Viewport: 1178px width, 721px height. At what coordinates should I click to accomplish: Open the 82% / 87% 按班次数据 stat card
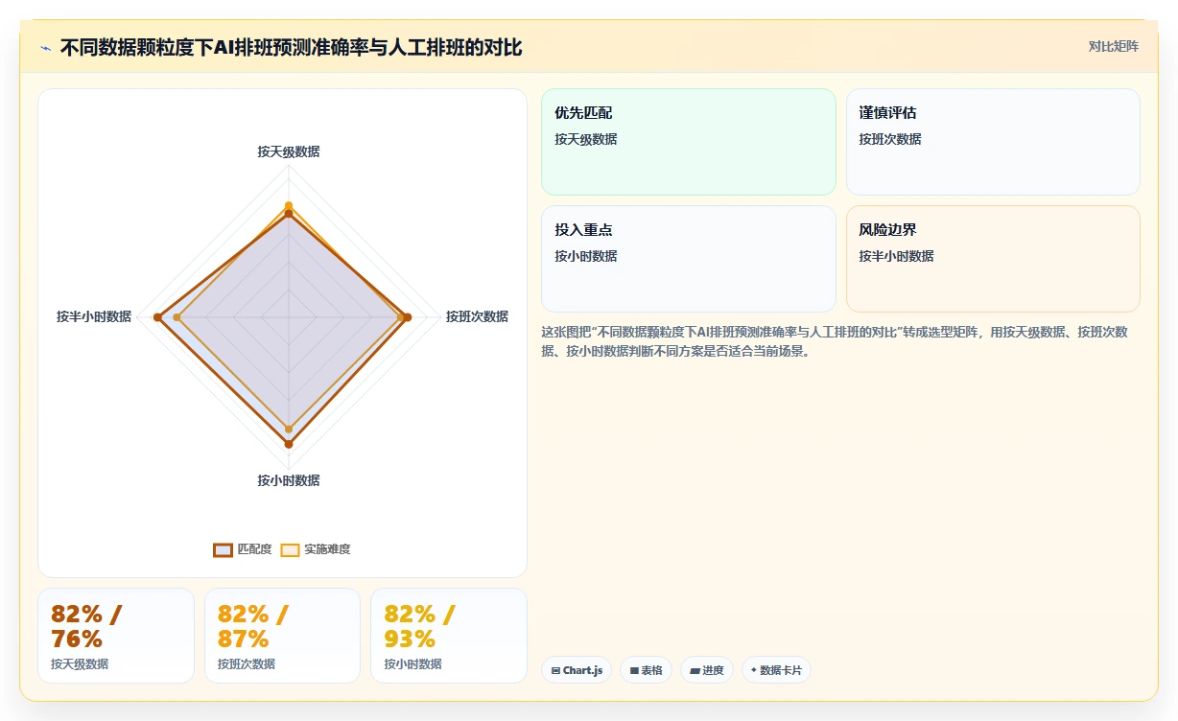tap(282, 636)
